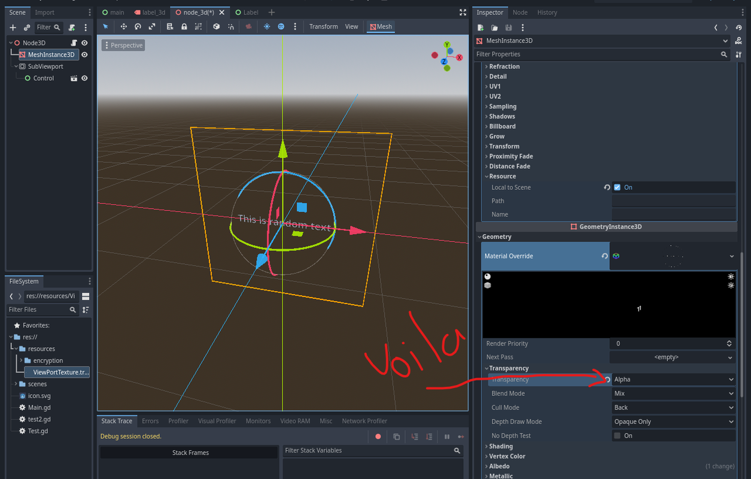This screenshot has width=751, height=479.
Task: Add a new child node
Action: [x=13, y=27]
